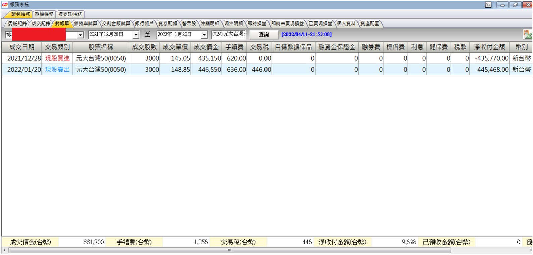The image size is (533, 255).
Task: Click the 交易稅 column header
Action: [259, 47]
